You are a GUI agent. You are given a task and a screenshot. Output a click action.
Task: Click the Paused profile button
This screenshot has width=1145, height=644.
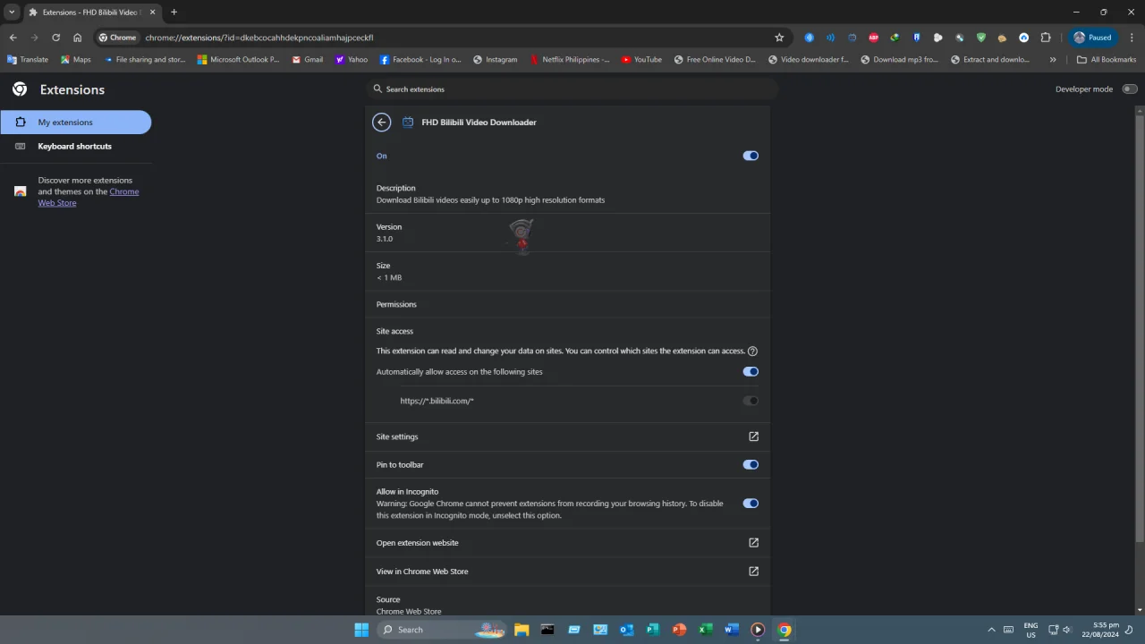point(1092,38)
